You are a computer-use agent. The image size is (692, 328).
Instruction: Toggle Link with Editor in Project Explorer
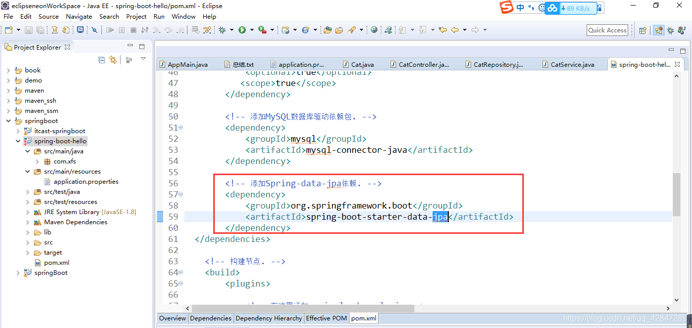click(113, 60)
